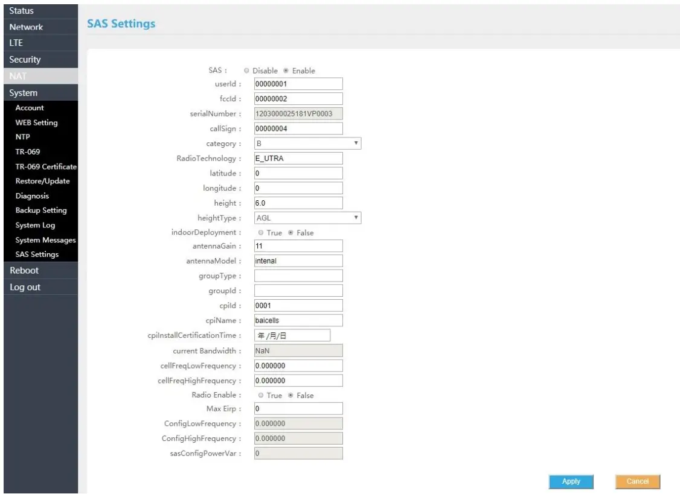
Task: Select the SAS Enable radio button
Action: click(x=286, y=71)
